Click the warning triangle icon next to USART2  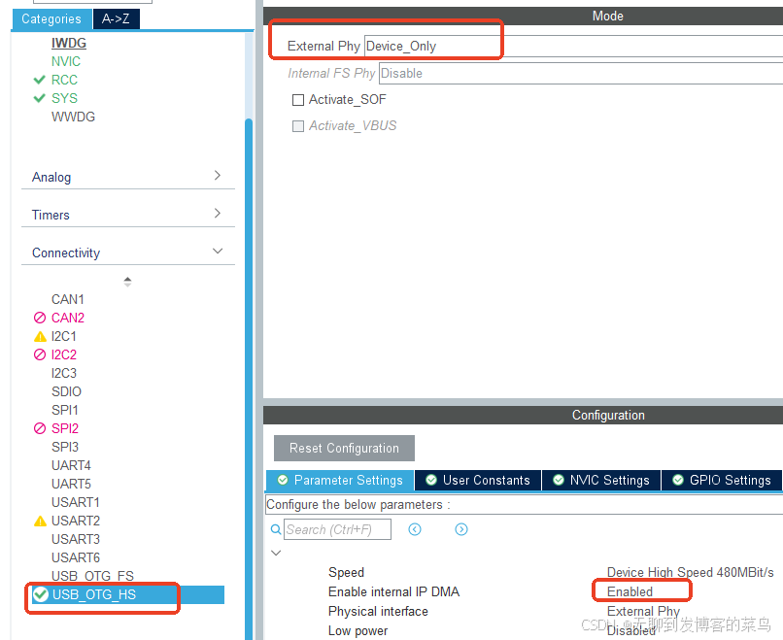click(x=39, y=521)
